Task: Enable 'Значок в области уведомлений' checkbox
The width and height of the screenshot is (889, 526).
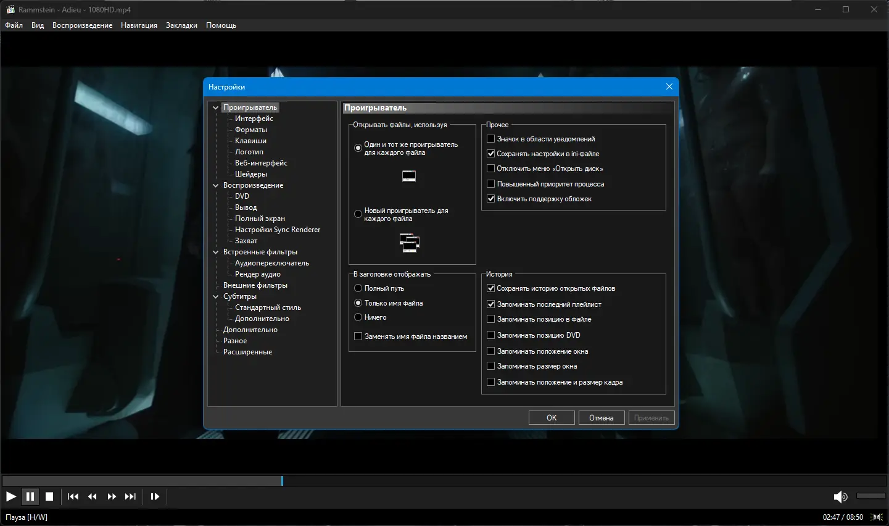Action: click(x=491, y=139)
